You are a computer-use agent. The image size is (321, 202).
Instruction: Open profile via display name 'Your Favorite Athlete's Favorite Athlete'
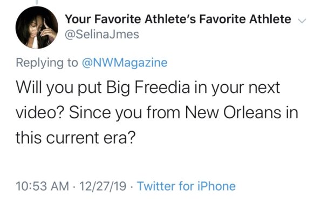(178, 19)
